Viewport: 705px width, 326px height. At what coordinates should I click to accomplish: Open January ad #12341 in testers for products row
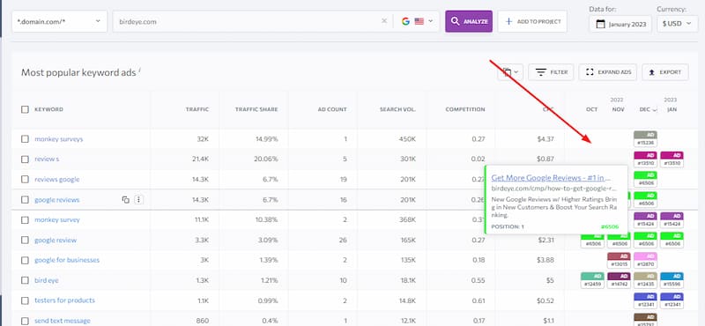pos(672,300)
